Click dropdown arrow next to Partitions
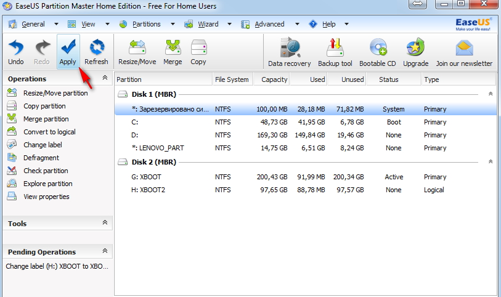501x297 pixels. 173,24
